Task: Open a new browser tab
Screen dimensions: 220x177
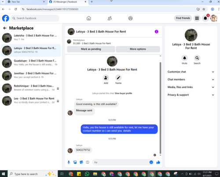Action: (x=92, y=2)
